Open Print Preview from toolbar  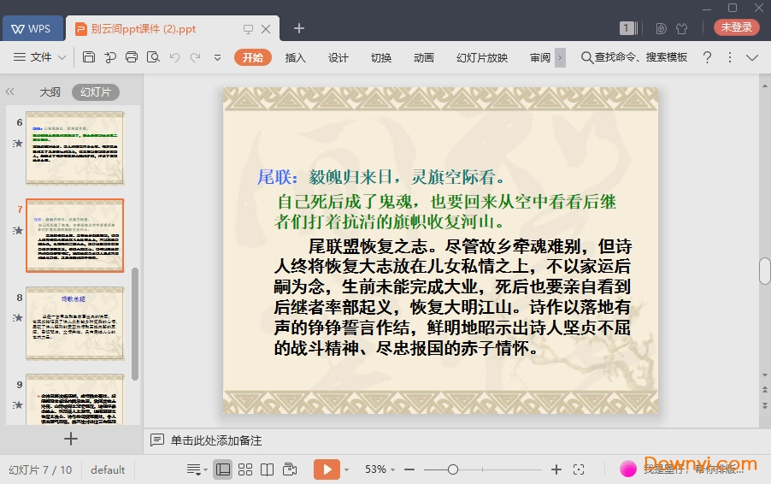tap(153, 57)
